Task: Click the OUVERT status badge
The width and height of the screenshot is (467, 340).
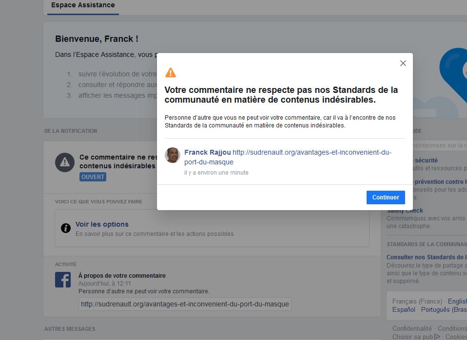Action: pyautogui.click(x=93, y=177)
